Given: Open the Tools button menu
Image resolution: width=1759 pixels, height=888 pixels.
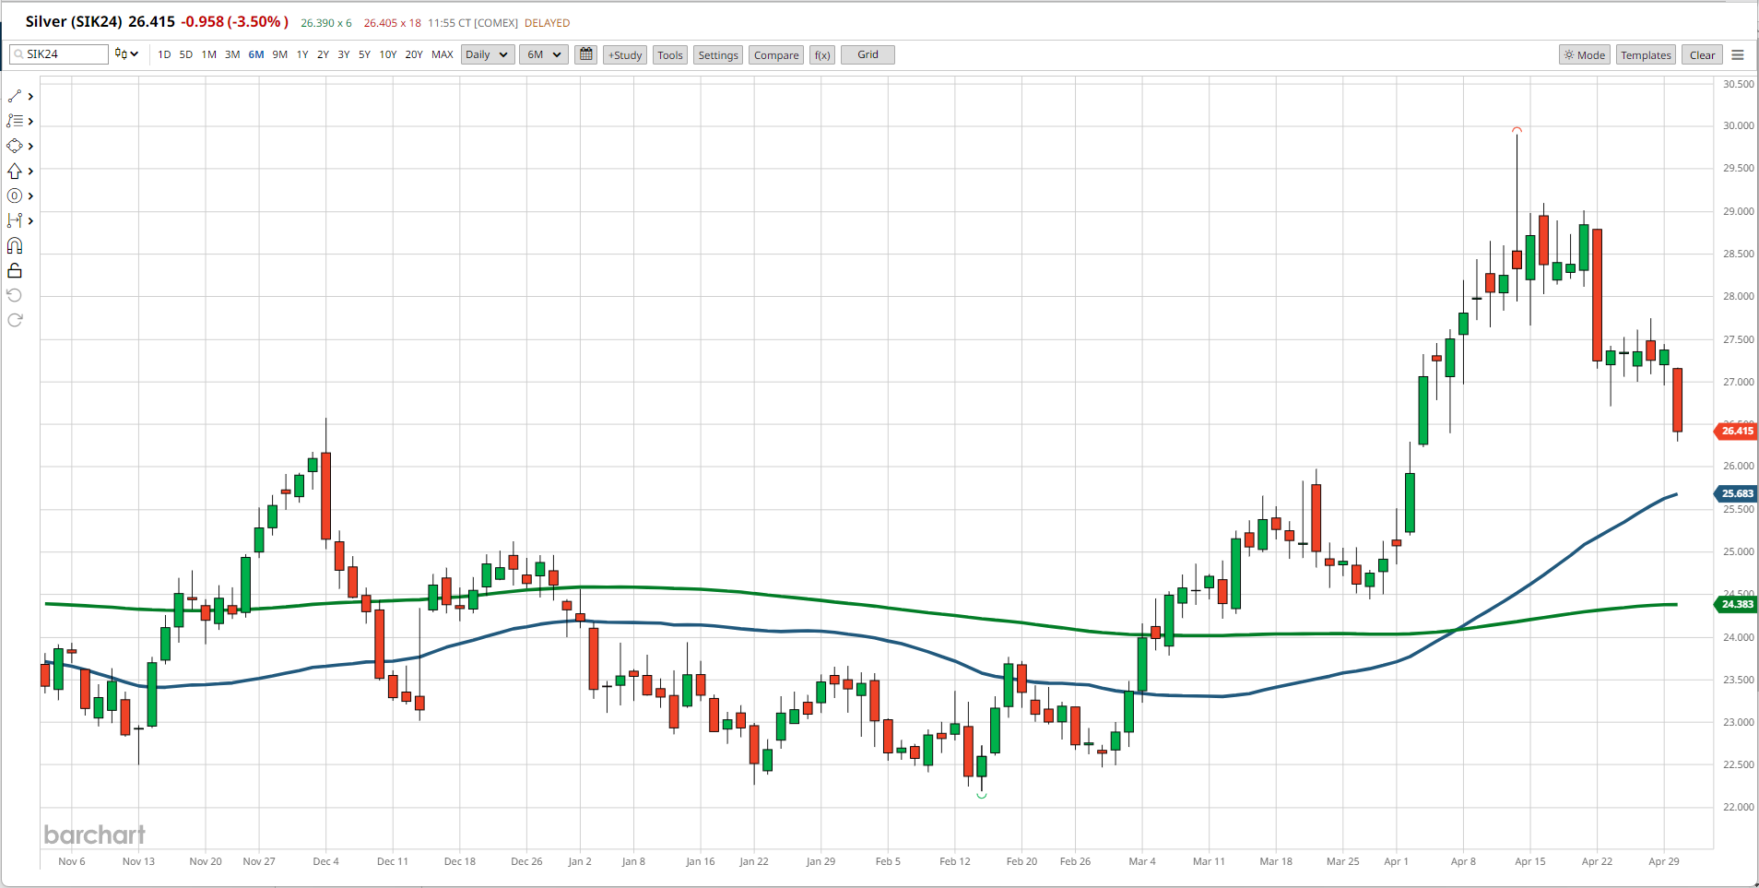Looking at the screenshot, I should (x=670, y=55).
